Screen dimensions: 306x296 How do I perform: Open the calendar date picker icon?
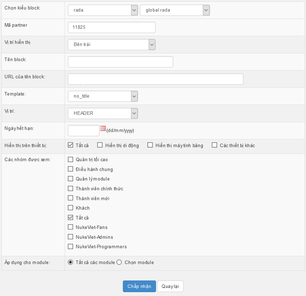pos(103,128)
